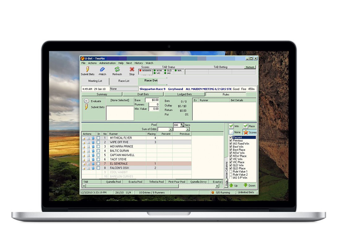Click the First Four Pool column header
This screenshot has height=251, width=337.
coord(177,182)
